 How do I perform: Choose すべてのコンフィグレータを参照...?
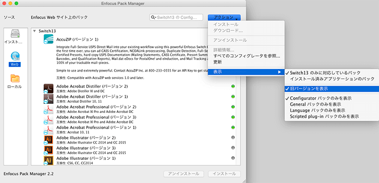pyautogui.click(x=246, y=56)
